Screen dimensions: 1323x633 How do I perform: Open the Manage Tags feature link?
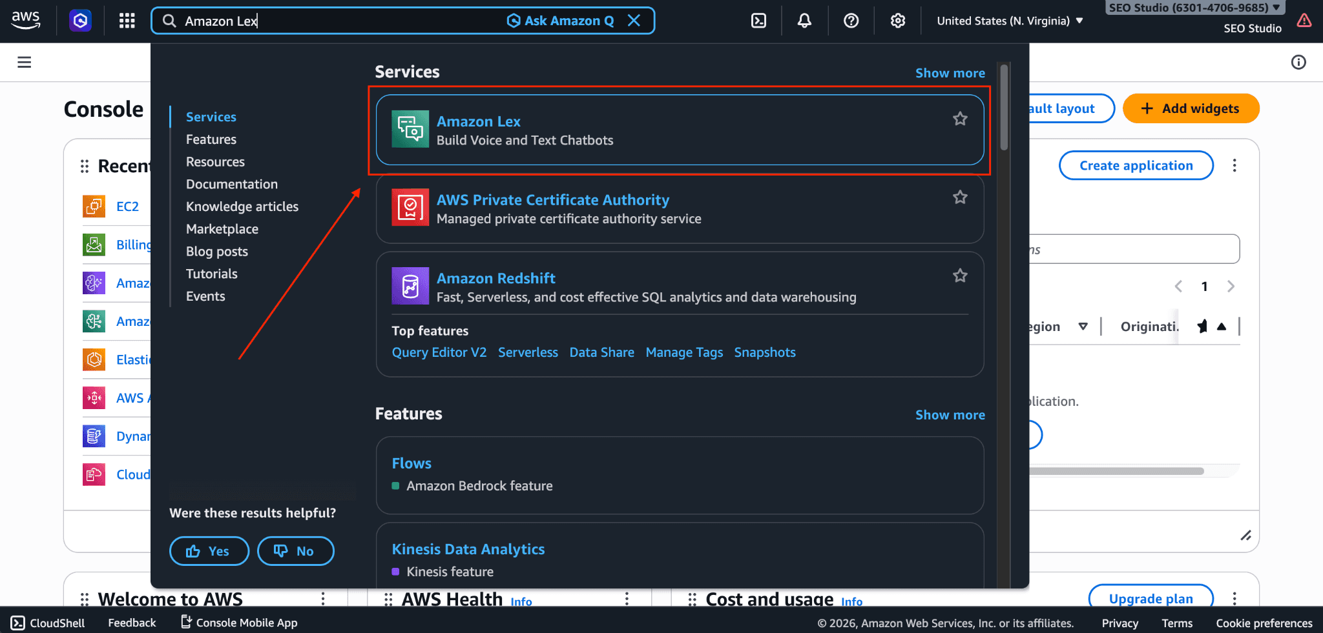tap(684, 352)
